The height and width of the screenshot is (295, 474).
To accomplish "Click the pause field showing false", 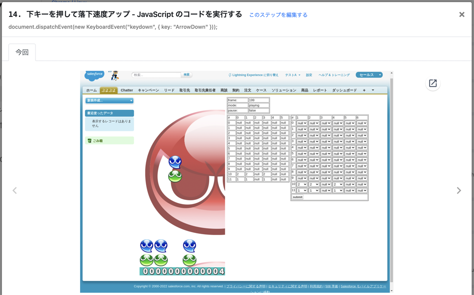I will (x=259, y=110).
